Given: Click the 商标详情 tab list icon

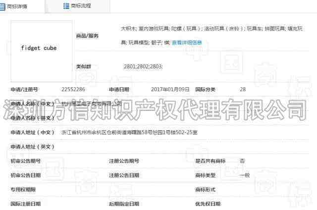Looking at the screenshot, I should pos(2,6).
